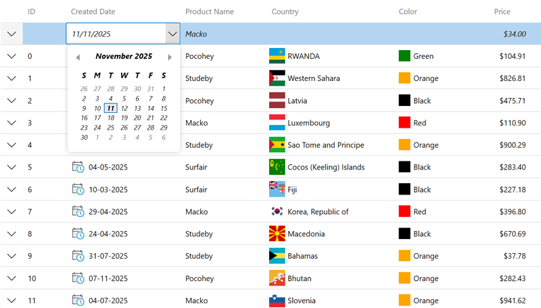This screenshot has width=541, height=308.
Task: Click calendar clock icon beside 29-04-2025
Action: (78, 211)
